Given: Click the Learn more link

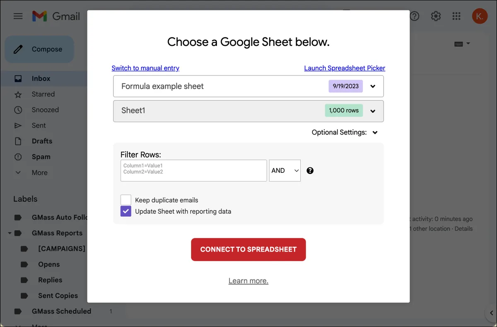Looking at the screenshot, I should coord(248,281).
